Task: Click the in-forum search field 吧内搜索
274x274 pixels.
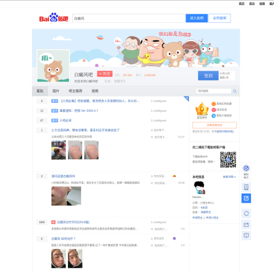Action: (213, 91)
